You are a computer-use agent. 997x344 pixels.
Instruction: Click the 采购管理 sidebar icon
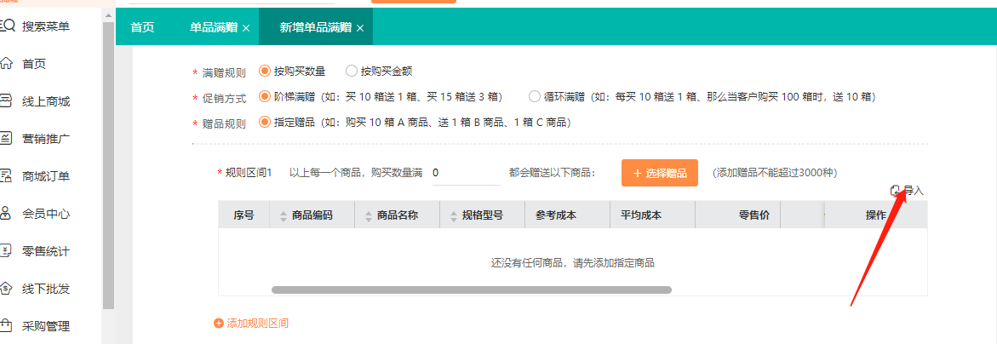click(6, 326)
